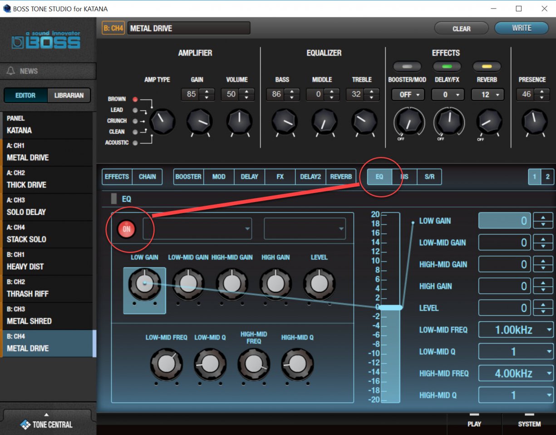The width and height of the screenshot is (556, 435).
Task: Select the EQ Level knob
Action: [x=319, y=284]
